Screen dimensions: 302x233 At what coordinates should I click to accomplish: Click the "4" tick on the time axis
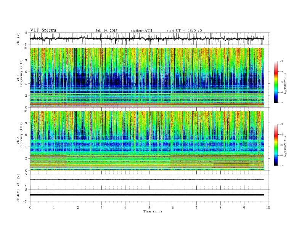click(x=125, y=207)
